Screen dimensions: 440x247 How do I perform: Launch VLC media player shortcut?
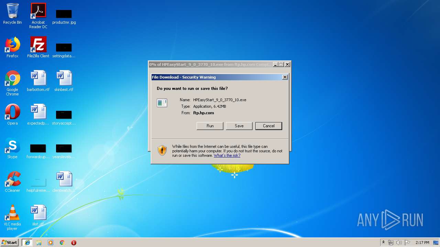12,218
